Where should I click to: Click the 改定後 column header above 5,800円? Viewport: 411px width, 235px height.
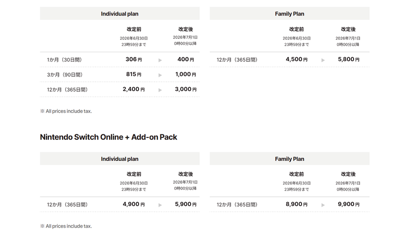[348, 29]
